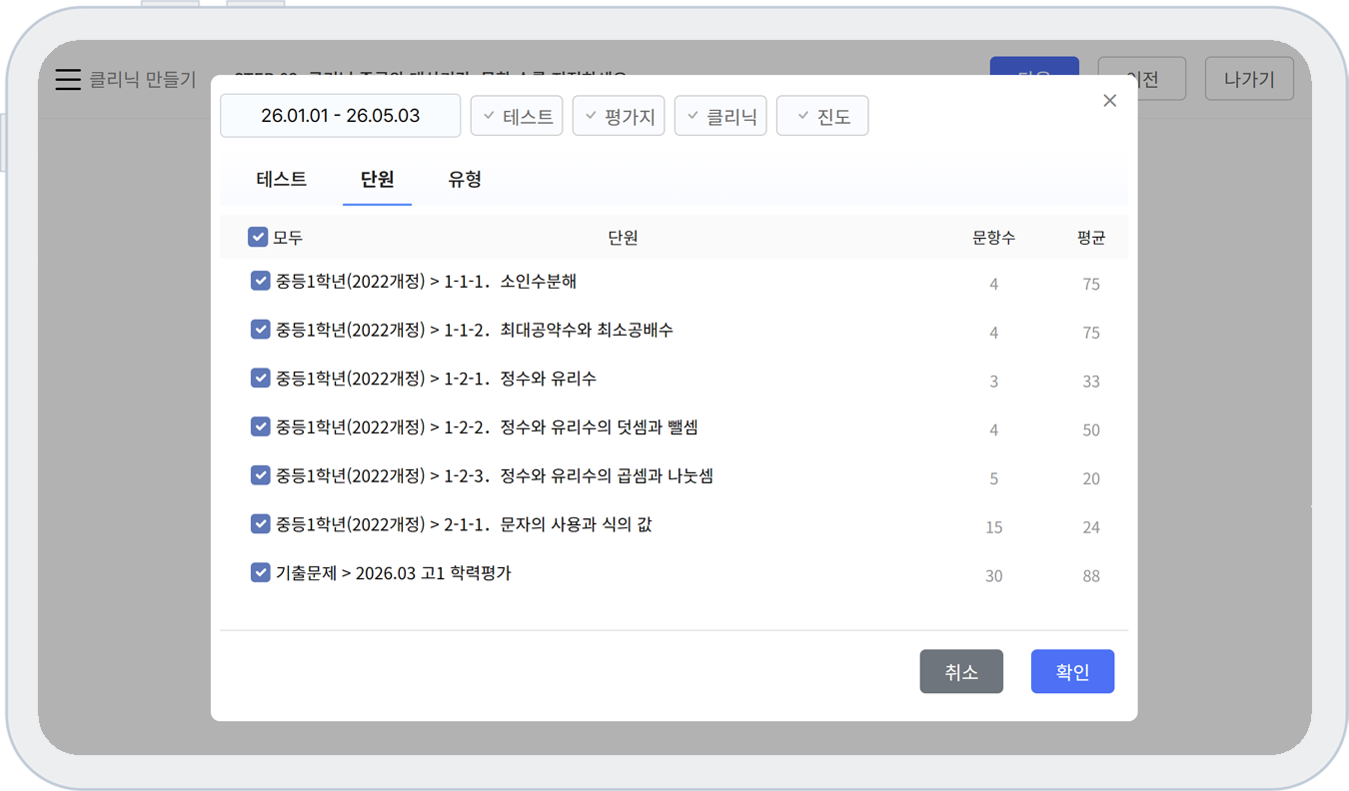The width and height of the screenshot is (1349, 791).
Task: Click the date range field 26.01.01 - 26.05.03
Action: click(x=340, y=116)
